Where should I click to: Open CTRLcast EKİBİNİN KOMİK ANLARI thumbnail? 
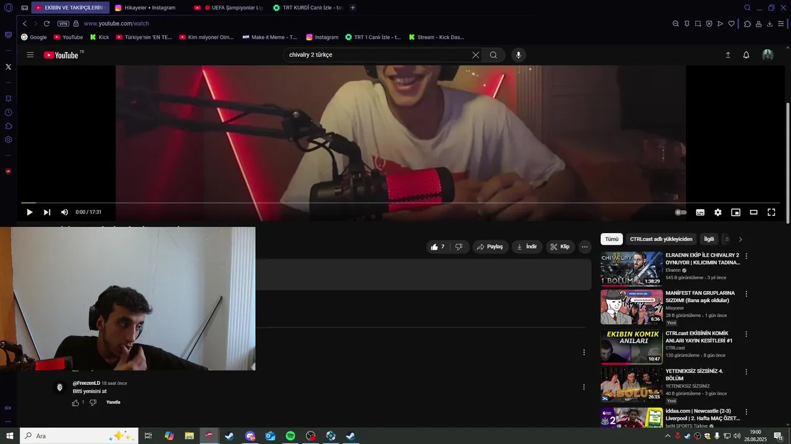(632, 347)
